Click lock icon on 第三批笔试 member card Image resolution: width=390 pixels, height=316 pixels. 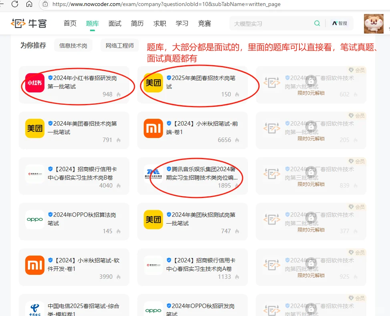(x=311, y=172)
